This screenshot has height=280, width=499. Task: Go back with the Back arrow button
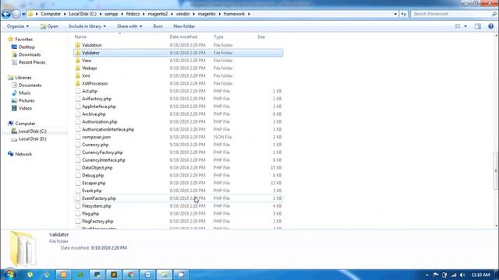coord(5,14)
